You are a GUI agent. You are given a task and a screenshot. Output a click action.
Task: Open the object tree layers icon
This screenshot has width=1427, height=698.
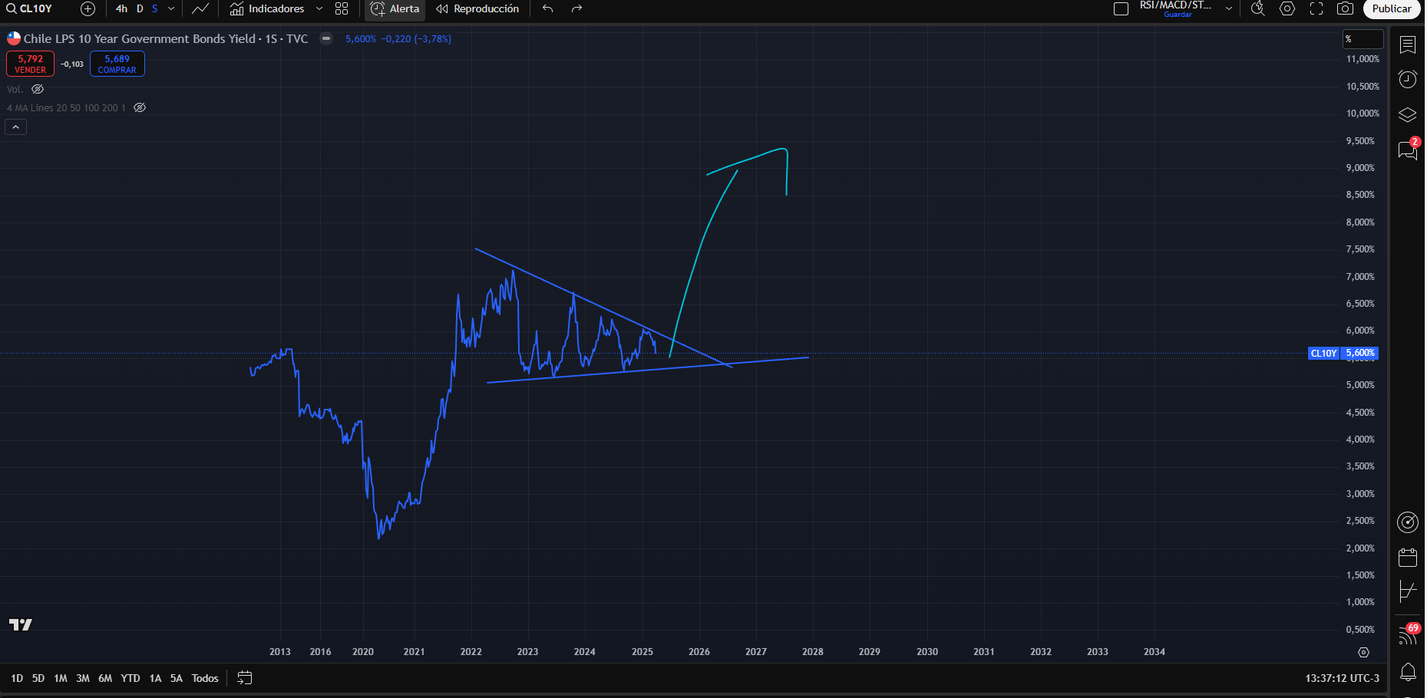point(1407,115)
